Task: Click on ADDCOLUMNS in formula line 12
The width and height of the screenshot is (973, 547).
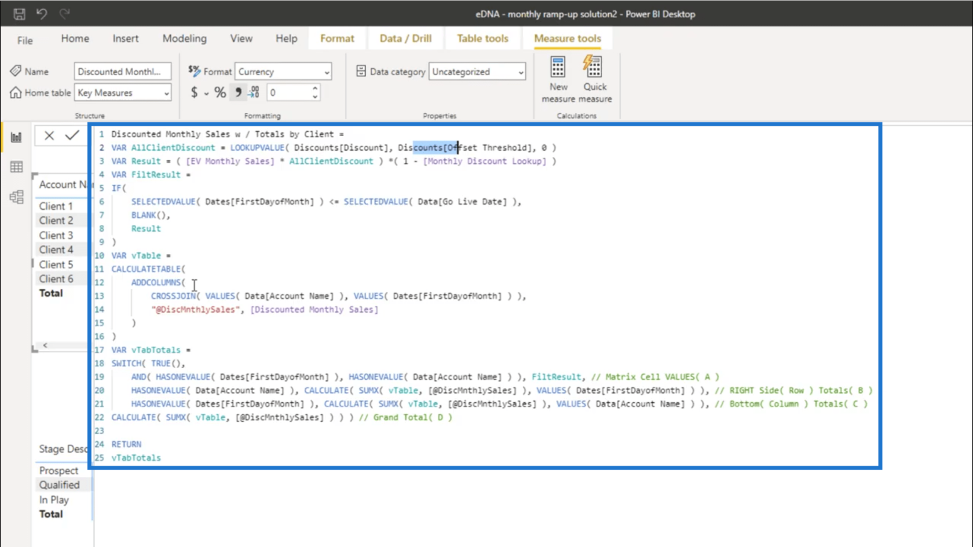Action: click(x=156, y=282)
